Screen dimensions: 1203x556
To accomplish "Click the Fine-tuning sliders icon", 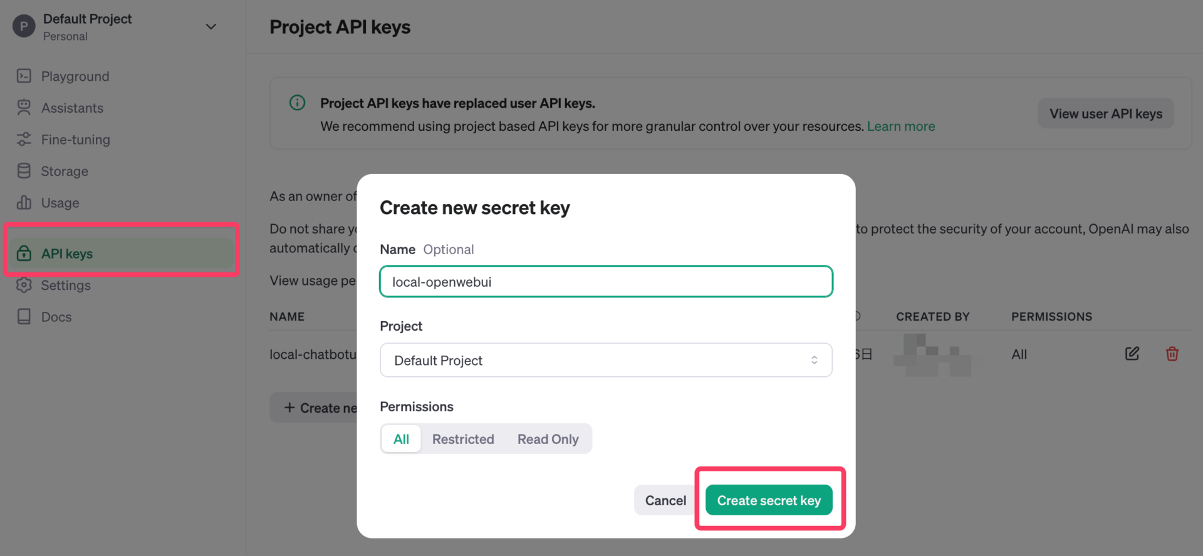I will tap(24, 140).
